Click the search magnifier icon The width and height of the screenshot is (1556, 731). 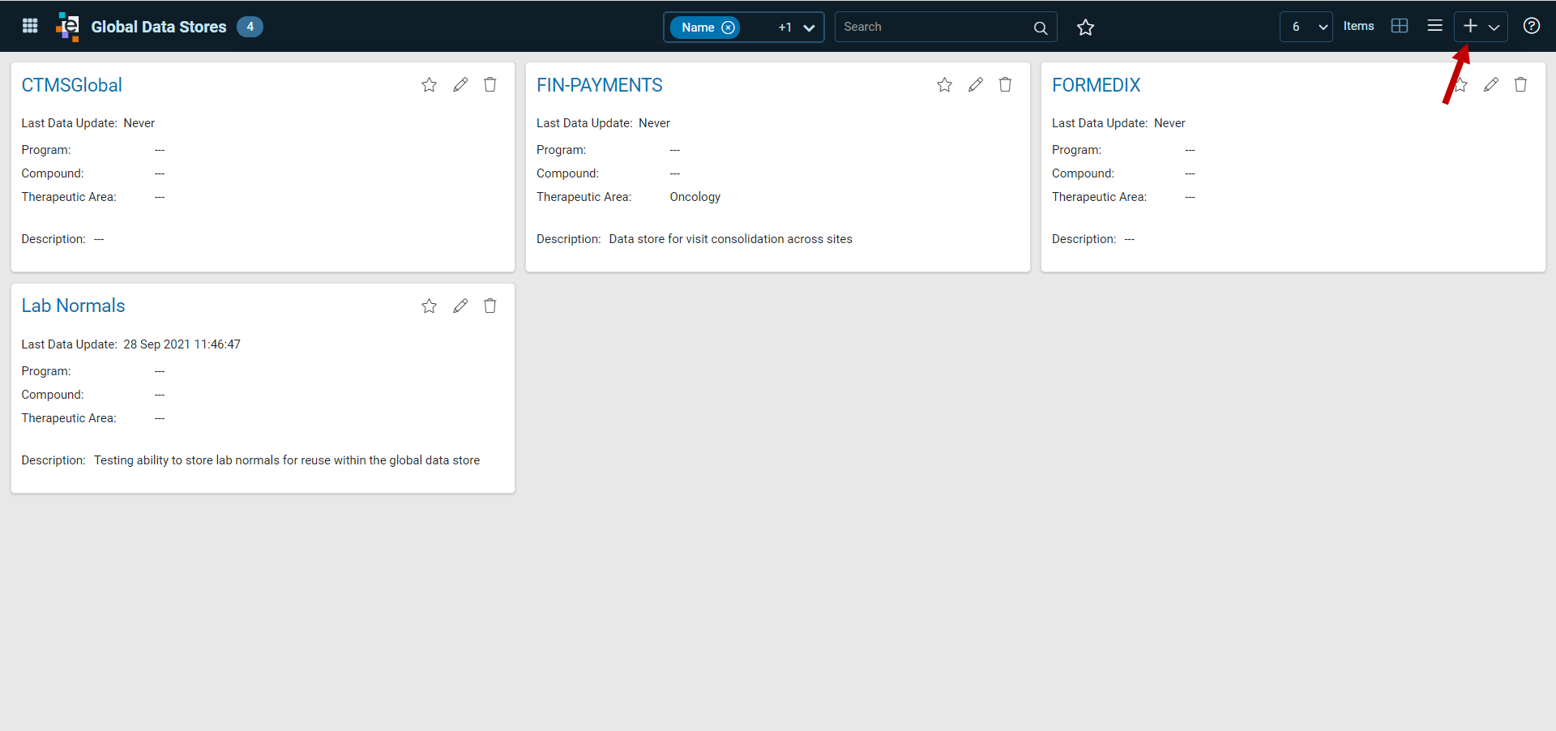pyautogui.click(x=1041, y=28)
